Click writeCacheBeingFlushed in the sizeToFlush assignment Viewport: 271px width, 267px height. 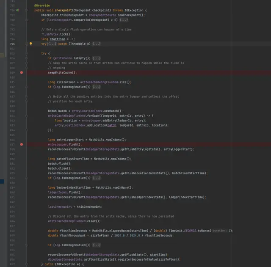99,82
